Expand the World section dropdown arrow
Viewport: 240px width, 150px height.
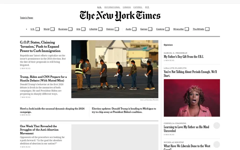52,29
